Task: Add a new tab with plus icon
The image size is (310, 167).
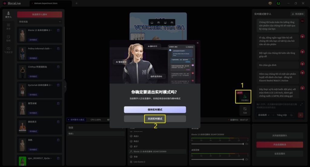Action: tap(77, 3)
